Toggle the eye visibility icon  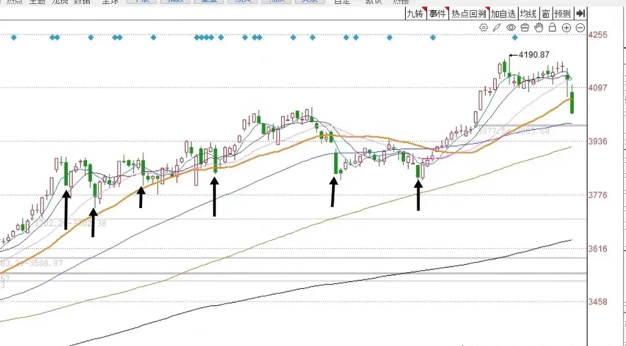pos(511,28)
